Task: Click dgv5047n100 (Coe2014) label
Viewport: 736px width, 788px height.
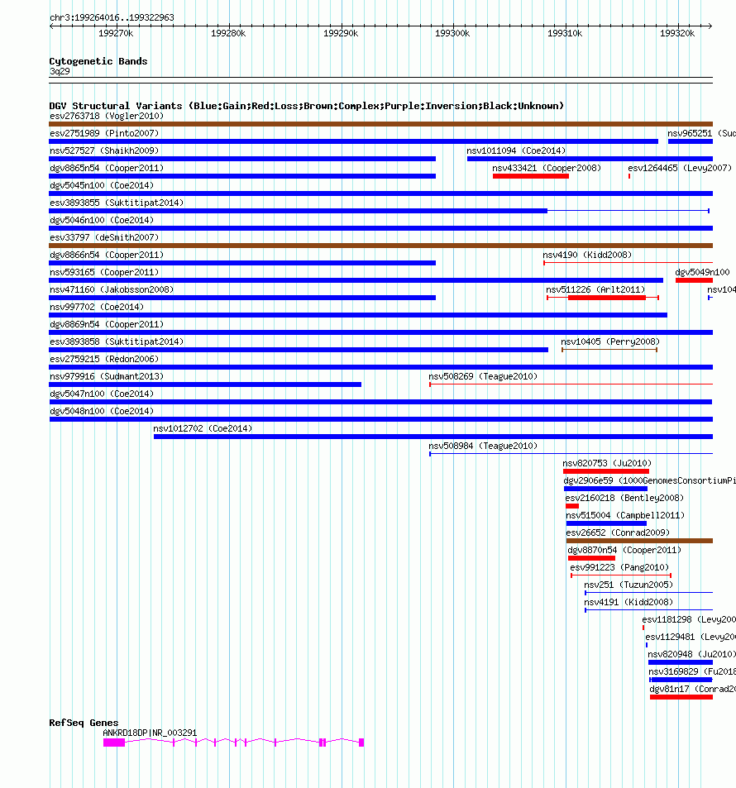Action: pos(102,394)
